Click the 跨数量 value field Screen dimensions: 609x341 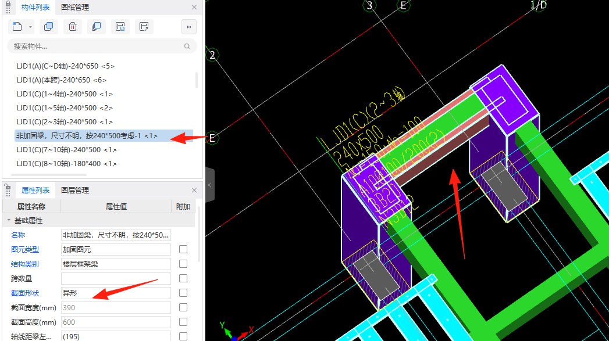coord(116,278)
